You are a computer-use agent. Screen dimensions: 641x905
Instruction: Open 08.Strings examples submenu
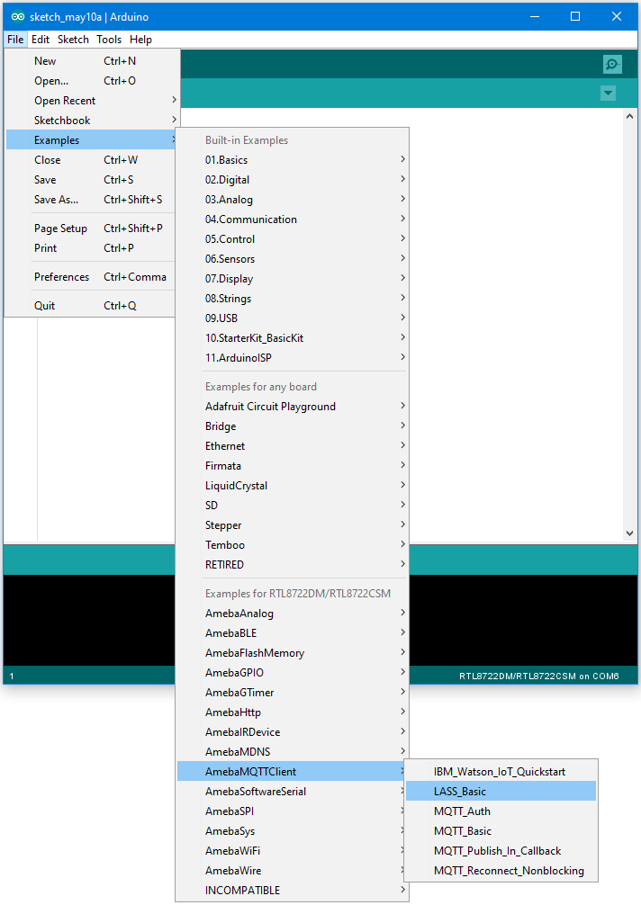[293, 299]
